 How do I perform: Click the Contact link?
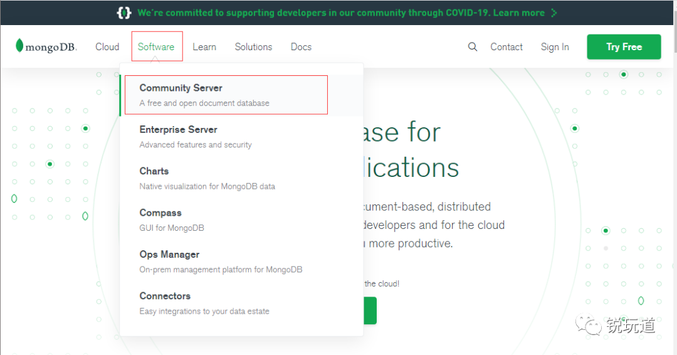pos(506,47)
